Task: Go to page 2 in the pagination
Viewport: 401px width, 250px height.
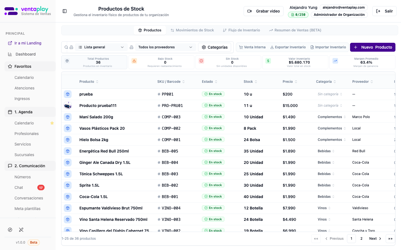Action: (x=361, y=238)
